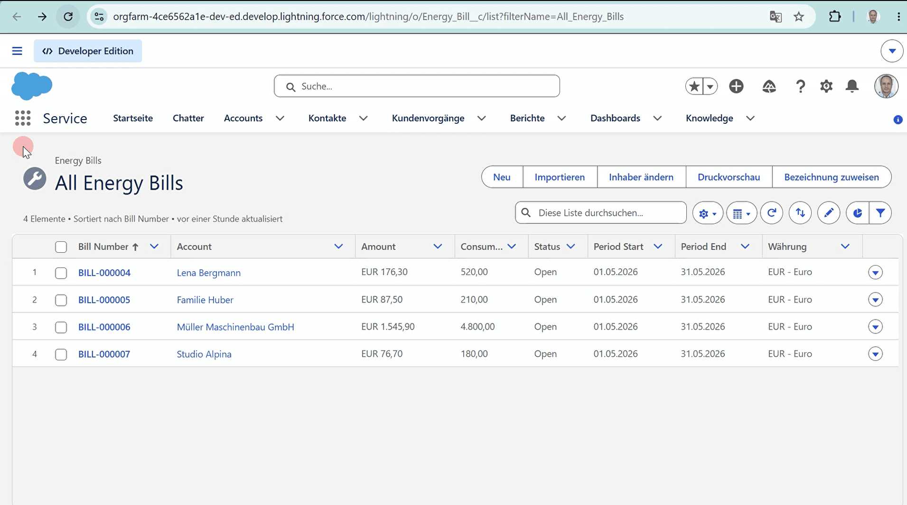
Task: Open the list view controls gear
Action: tap(708, 213)
